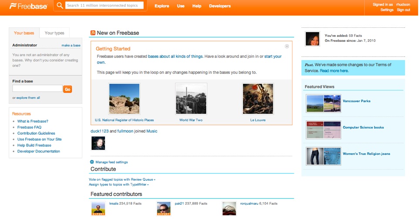Open the Developers menu
Screen dimensions: 419x219
[220, 6]
